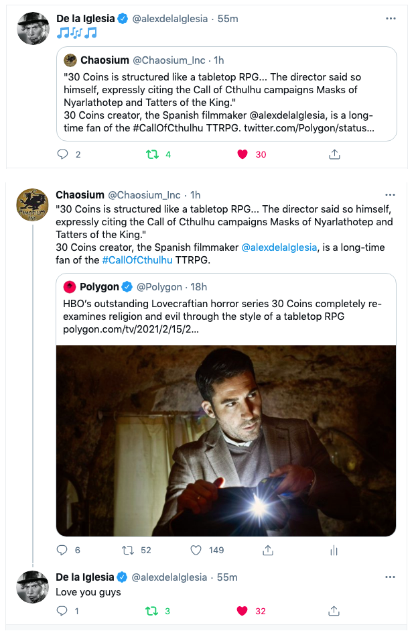Screen dimensions: 416x631
Task: Undo retweet on 'Love you guys' tweet
Action: (x=152, y=611)
